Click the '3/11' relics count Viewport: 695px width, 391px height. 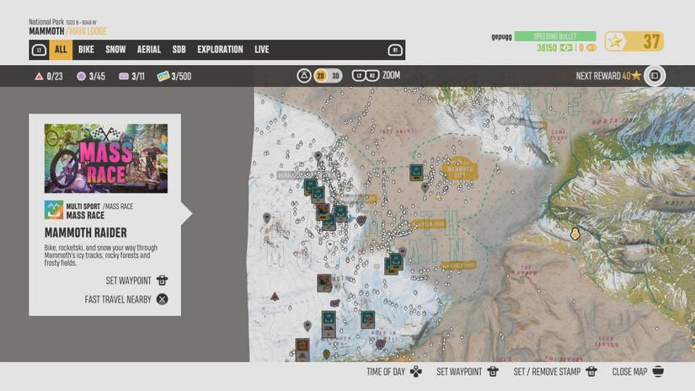[138, 77]
